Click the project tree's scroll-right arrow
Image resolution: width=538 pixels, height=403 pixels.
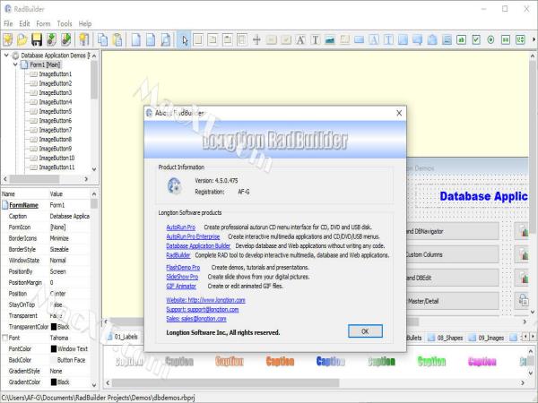point(86,179)
